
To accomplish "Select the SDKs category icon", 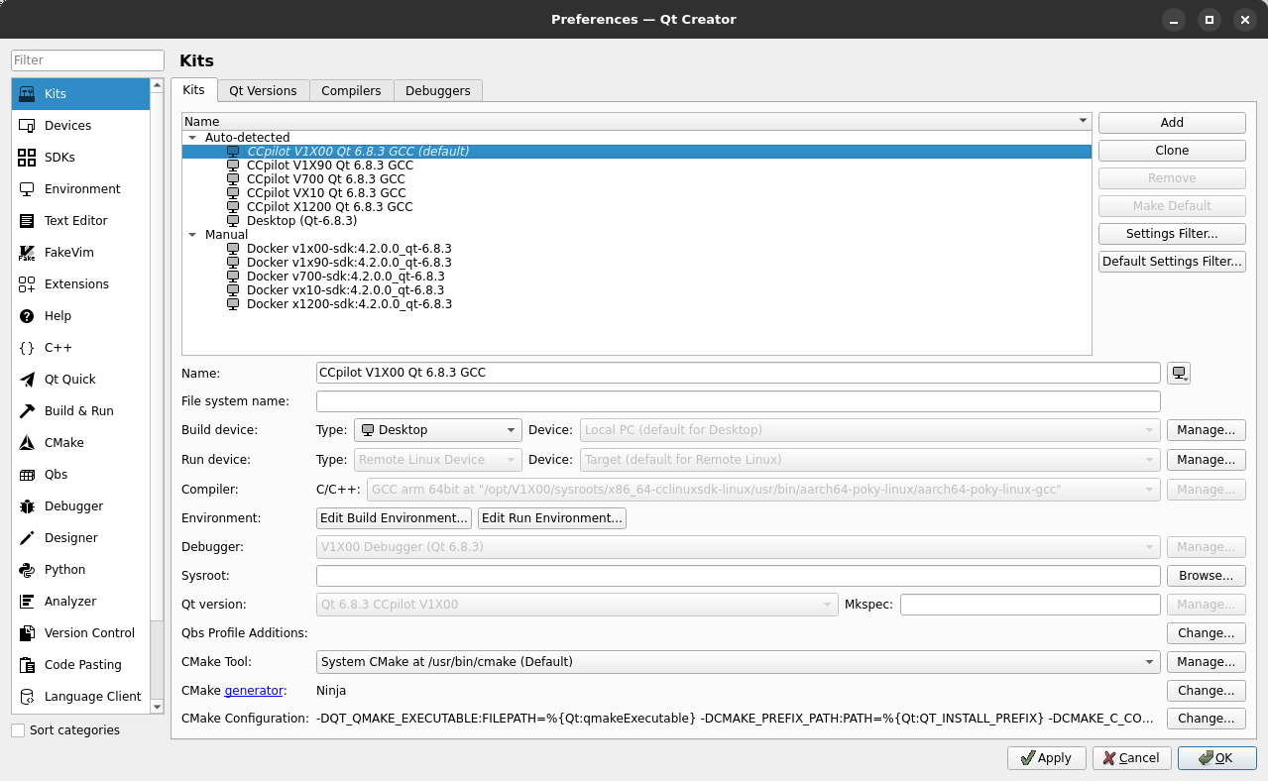I will click(27, 158).
